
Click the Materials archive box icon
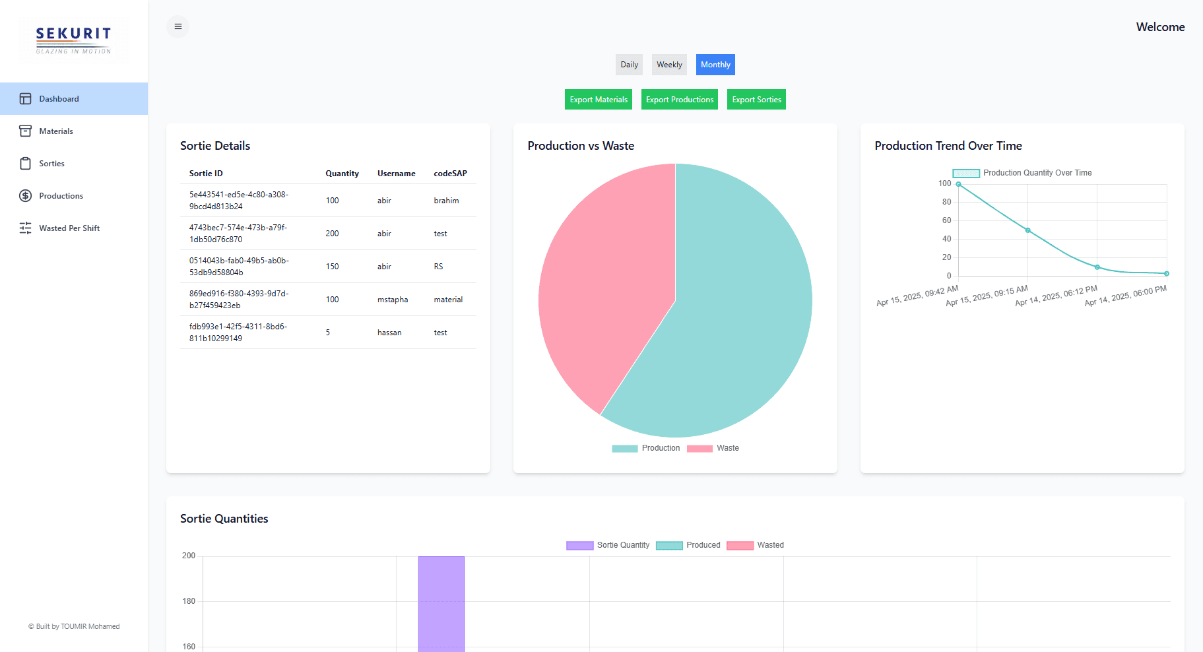(25, 131)
